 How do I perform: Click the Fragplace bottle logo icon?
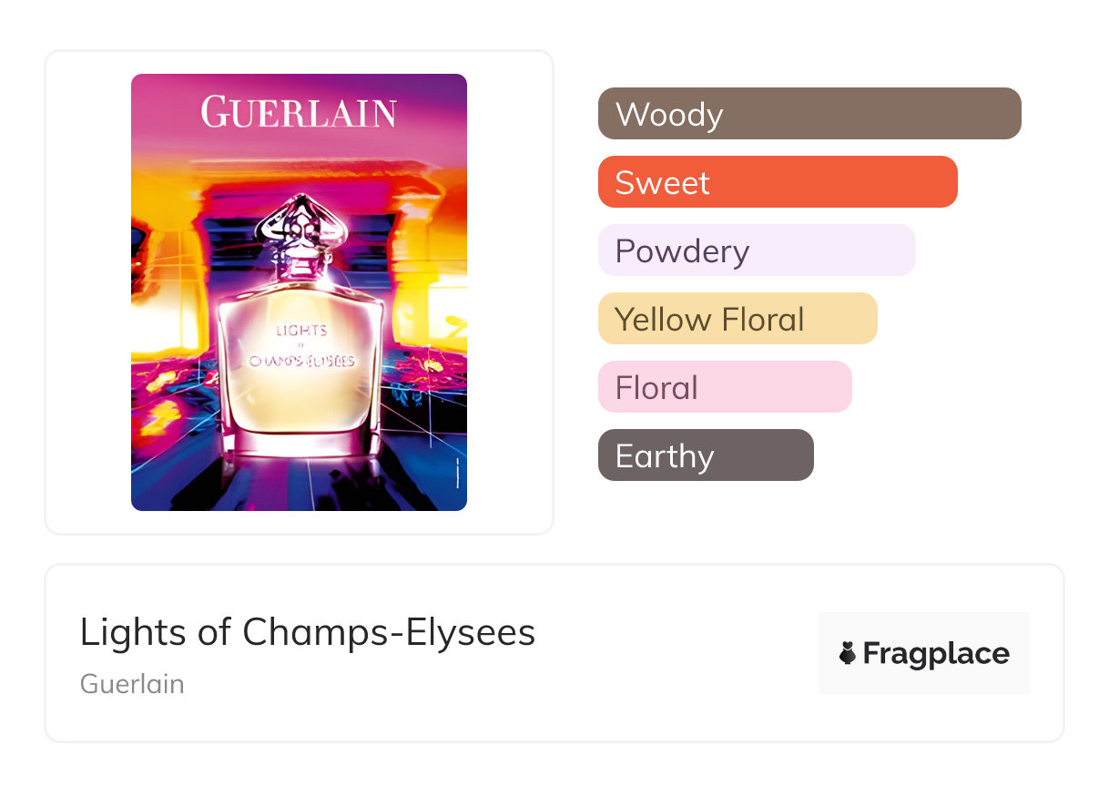tap(848, 653)
